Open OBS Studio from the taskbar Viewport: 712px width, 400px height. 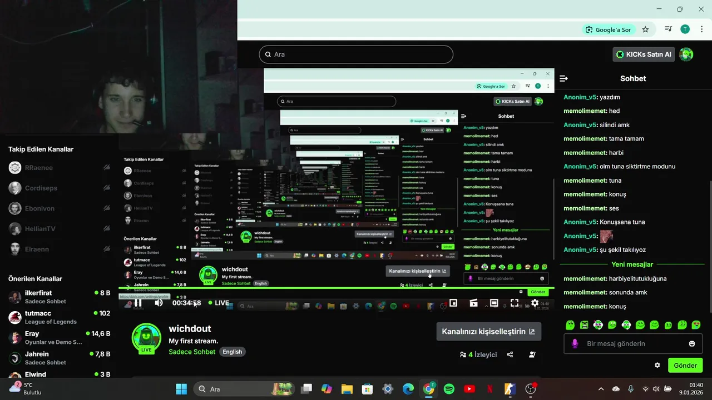(531, 389)
